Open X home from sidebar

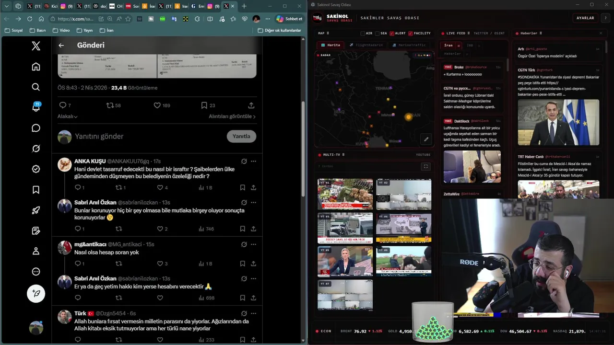point(36,67)
